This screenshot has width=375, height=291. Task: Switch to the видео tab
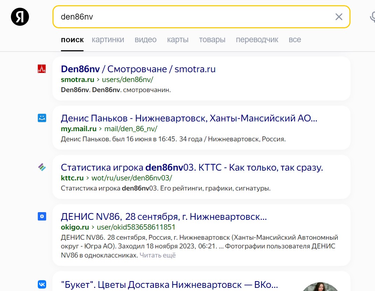tap(146, 39)
